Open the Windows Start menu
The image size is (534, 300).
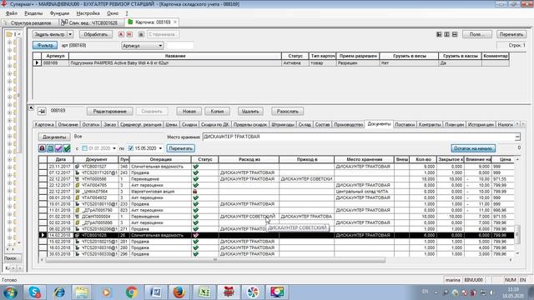point(10,292)
